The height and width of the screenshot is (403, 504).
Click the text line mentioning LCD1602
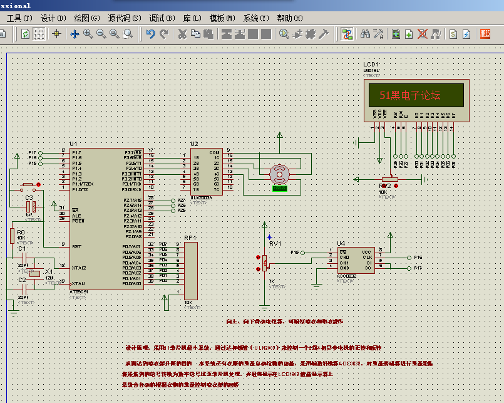(x=227, y=374)
